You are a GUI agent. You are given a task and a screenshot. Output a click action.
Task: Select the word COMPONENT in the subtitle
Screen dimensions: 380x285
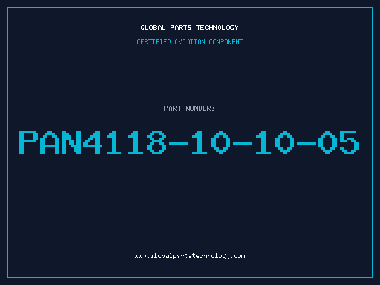click(226, 42)
